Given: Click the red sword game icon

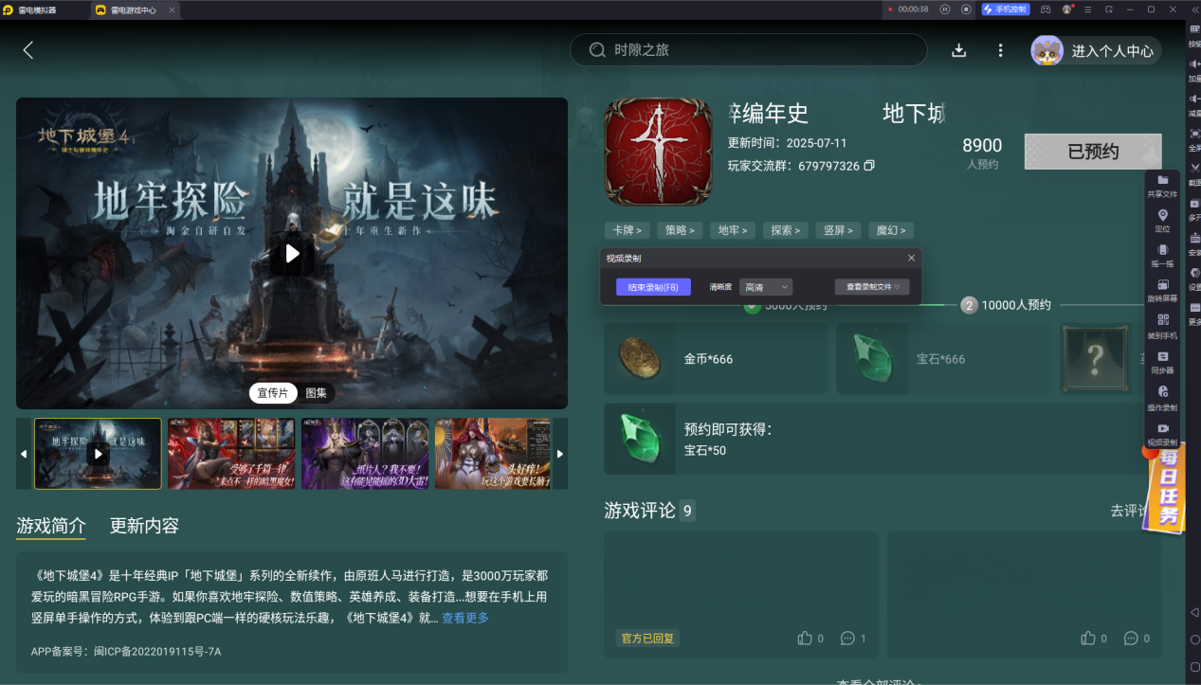Looking at the screenshot, I should tap(658, 152).
